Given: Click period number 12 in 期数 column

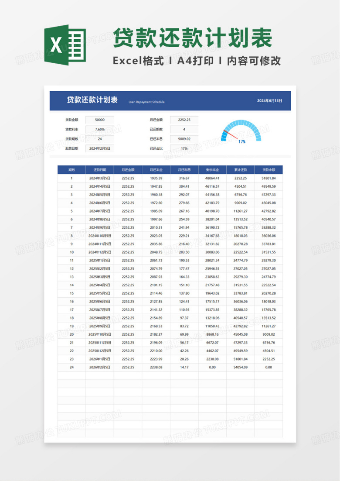Looking at the screenshot, I should tap(71, 269).
